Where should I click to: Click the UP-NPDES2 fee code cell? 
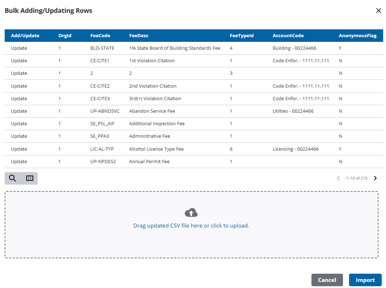[103, 162]
